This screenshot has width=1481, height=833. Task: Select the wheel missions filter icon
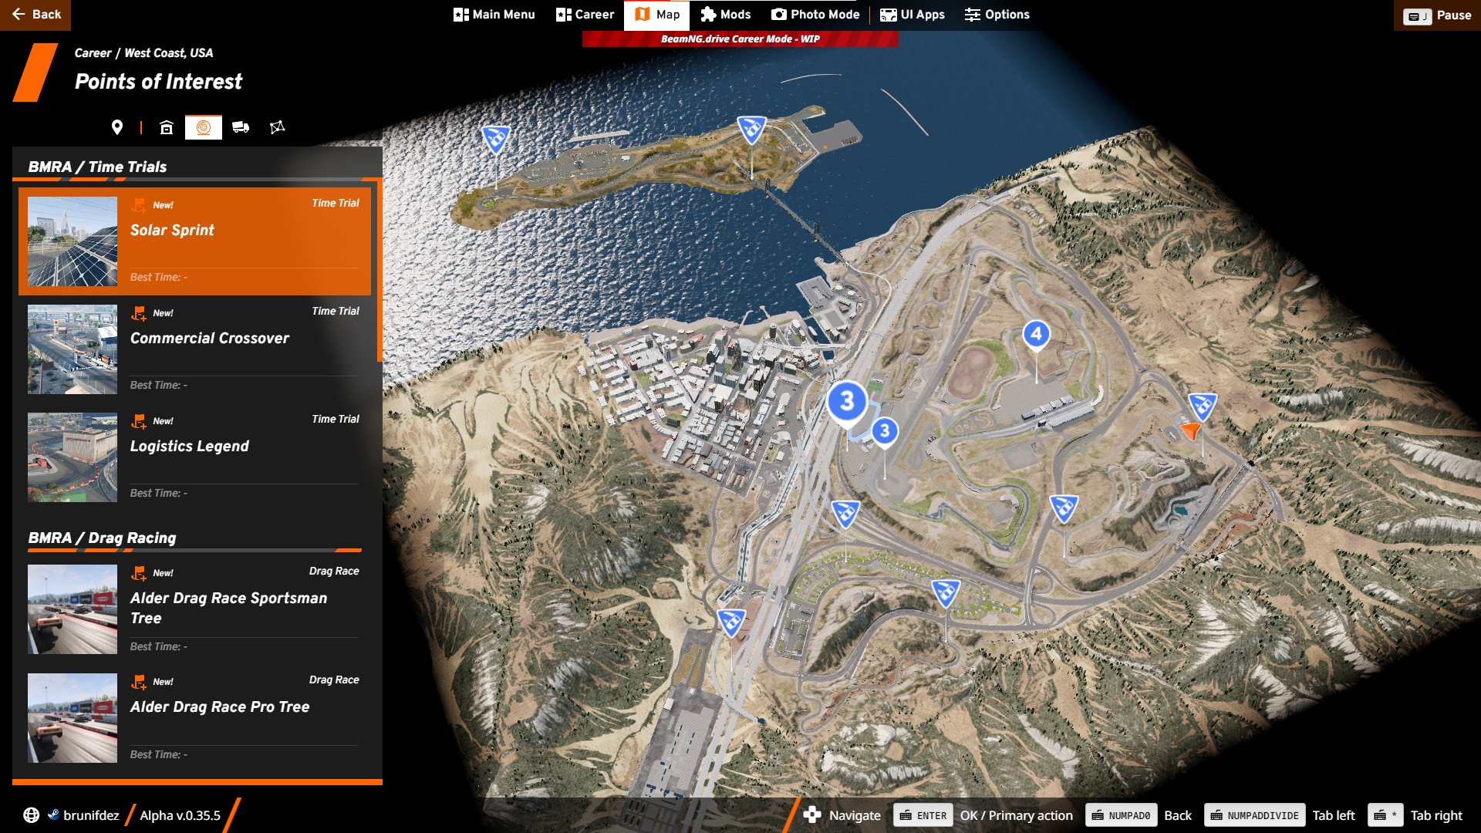[x=204, y=127]
